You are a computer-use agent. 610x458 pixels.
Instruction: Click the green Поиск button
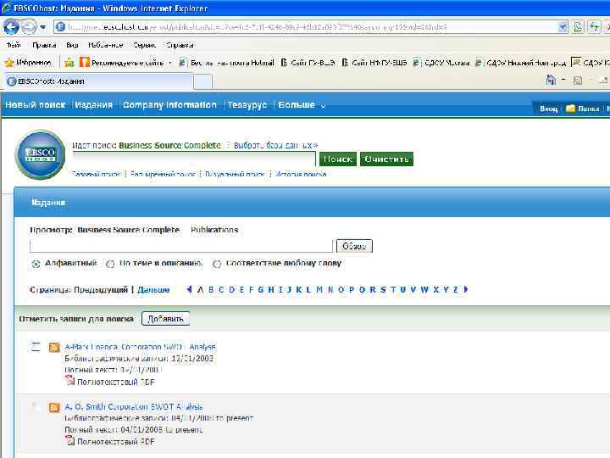338,159
